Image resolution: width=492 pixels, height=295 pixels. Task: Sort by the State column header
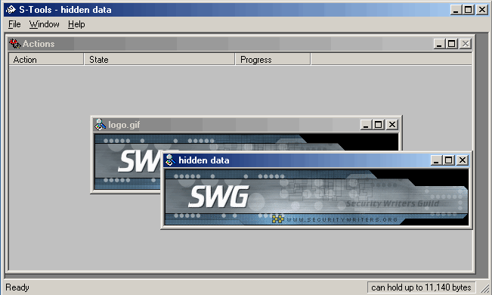coord(159,59)
